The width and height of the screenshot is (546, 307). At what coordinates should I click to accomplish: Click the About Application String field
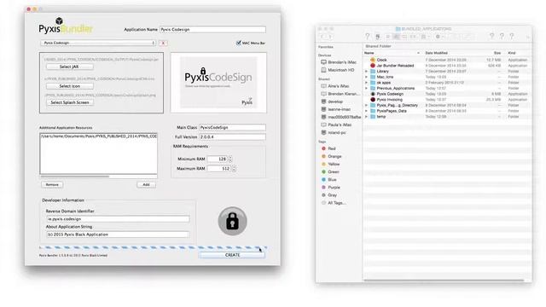[118, 235]
